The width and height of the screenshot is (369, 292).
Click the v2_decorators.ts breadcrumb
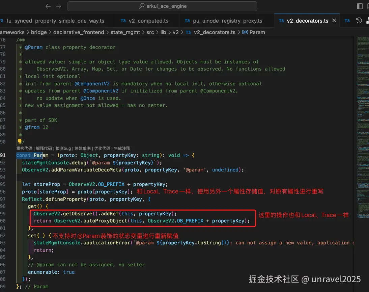(215, 32)
